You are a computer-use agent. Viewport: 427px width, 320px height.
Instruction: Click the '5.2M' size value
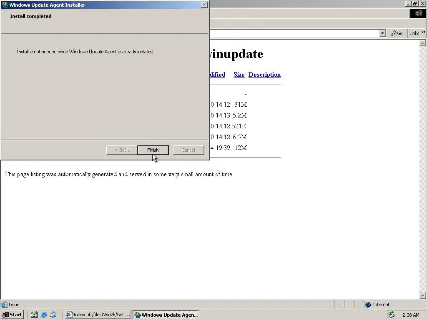point(240,115)
